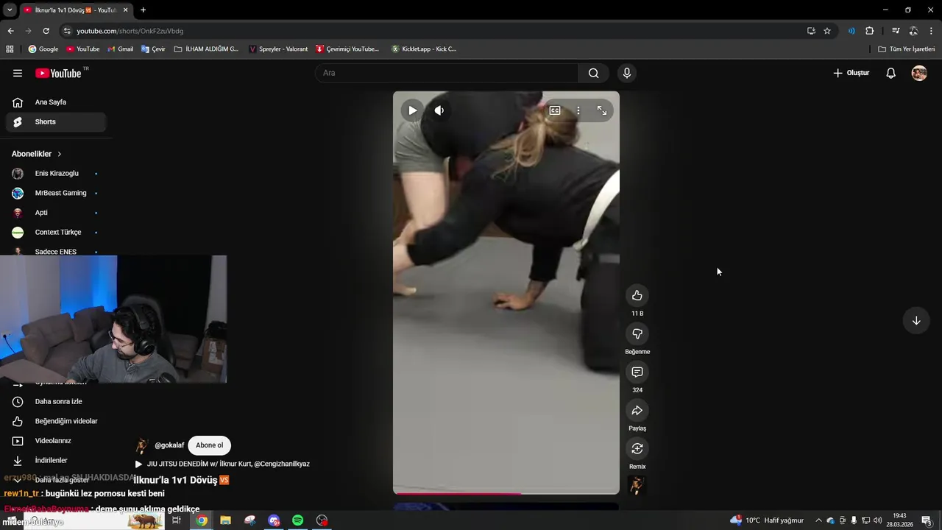The image size is (942, 530).
Task: Open the three-dot video options menu
Action: (578, 110)
